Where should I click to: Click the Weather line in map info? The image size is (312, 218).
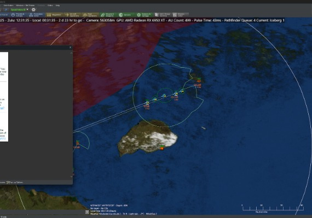(123, 214)
